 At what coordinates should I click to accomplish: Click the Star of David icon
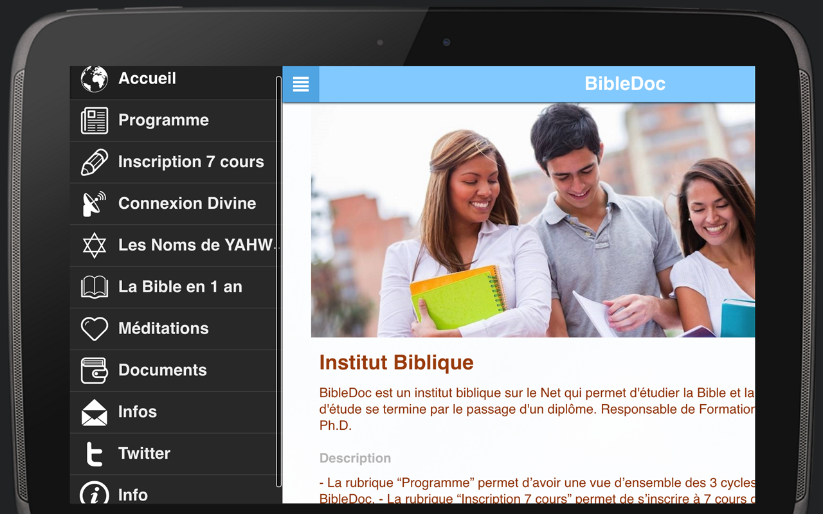95,245
